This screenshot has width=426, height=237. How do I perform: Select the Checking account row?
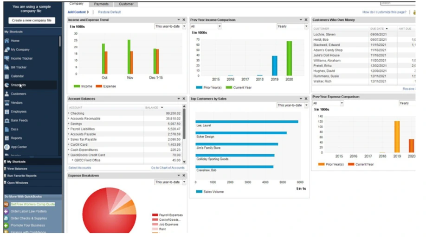[x=125, y=113]
